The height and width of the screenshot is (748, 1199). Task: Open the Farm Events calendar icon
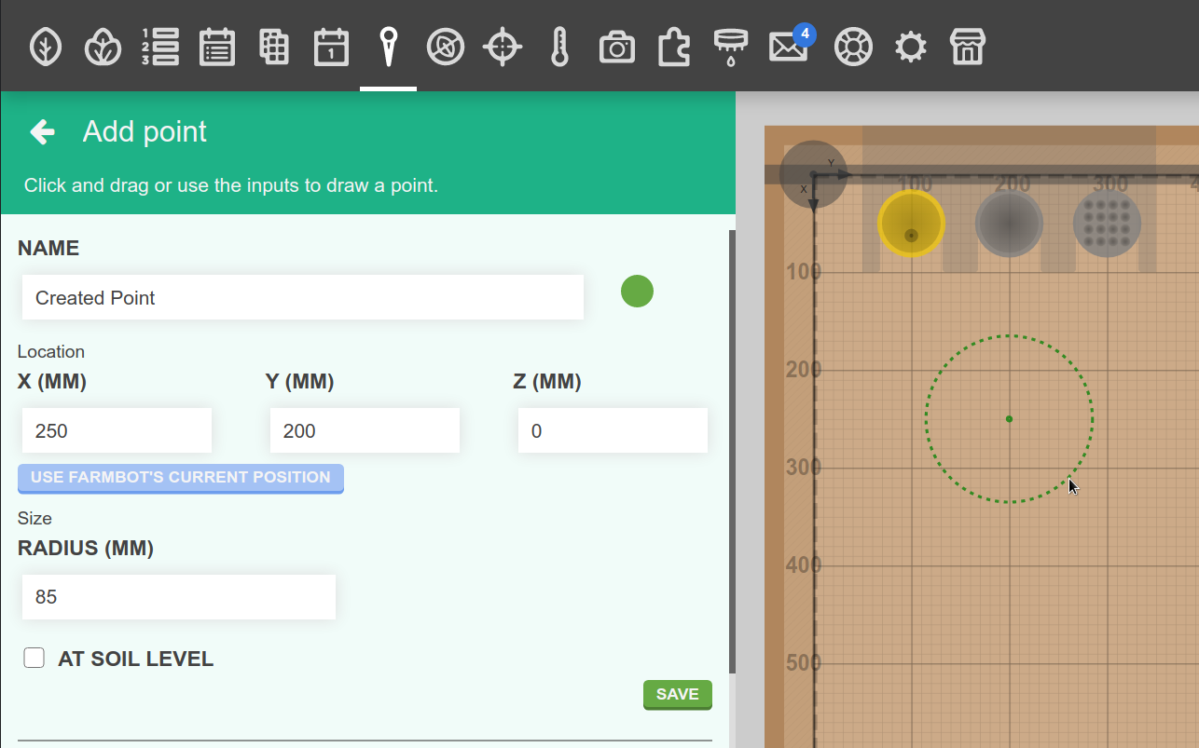point(331,47)
